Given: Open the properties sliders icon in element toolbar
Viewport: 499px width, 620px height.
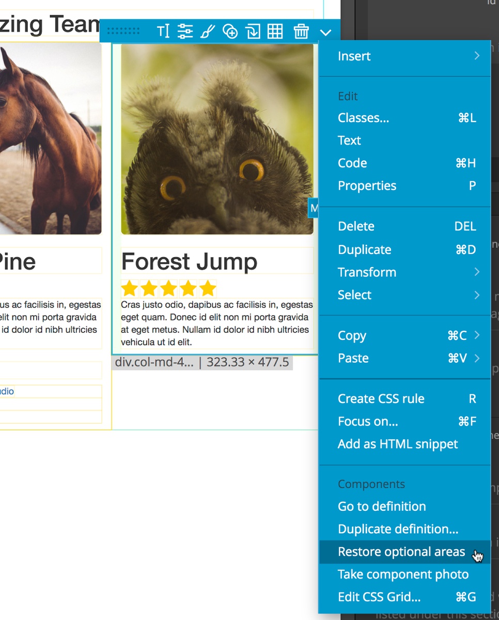Looking at the screenshot, I should [x=185, y=32].
